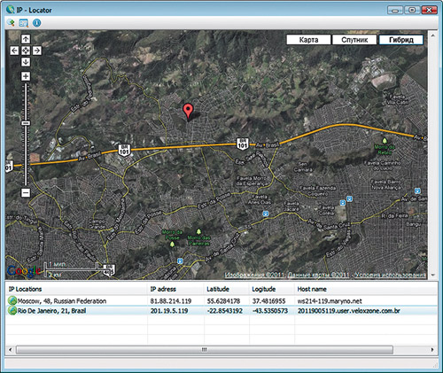Open the IP lookup window toolbar icon

point(24,23)
